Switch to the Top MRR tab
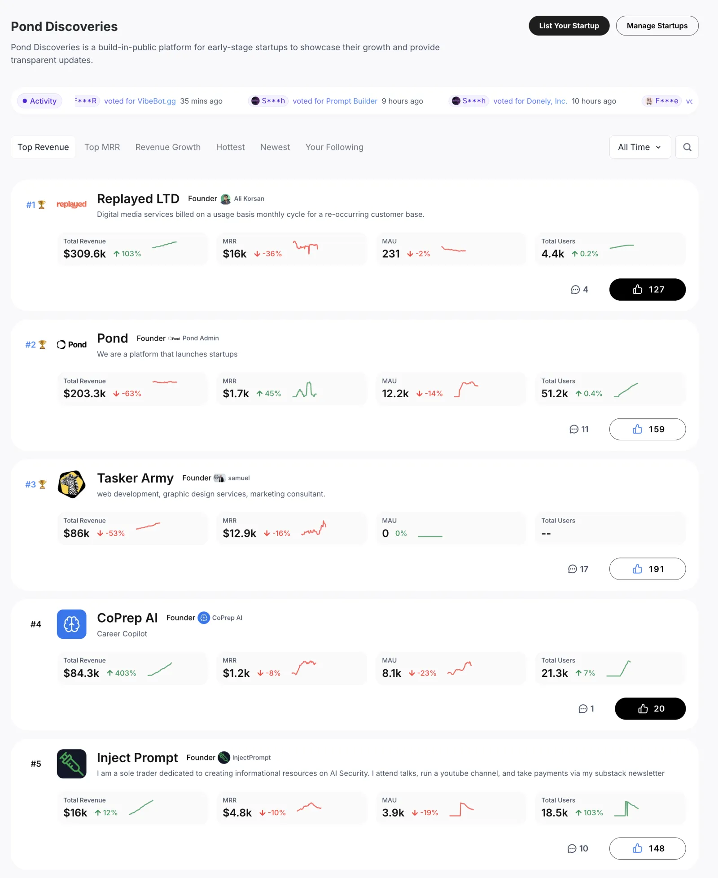718x878 pixels. point(102,147)
